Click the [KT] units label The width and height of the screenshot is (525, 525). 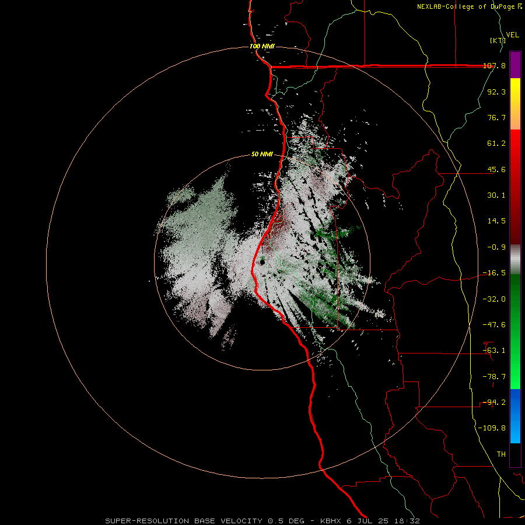(498, 40)
